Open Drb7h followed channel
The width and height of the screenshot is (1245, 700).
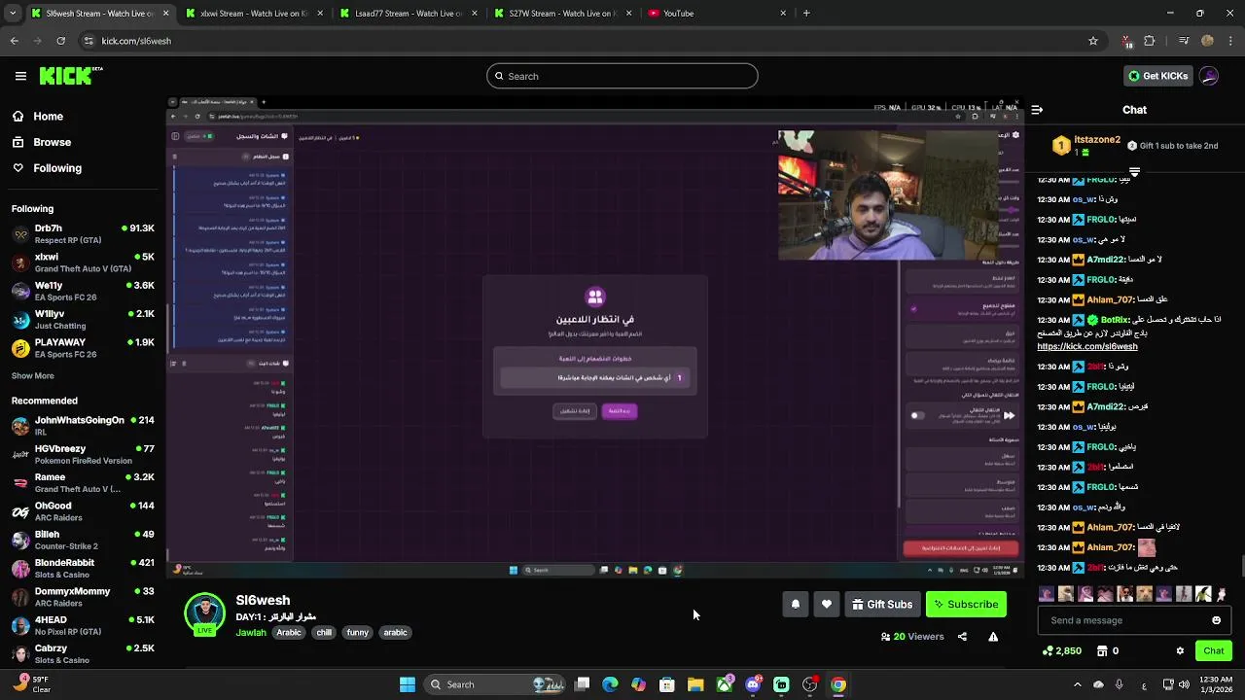coord(83,233)
